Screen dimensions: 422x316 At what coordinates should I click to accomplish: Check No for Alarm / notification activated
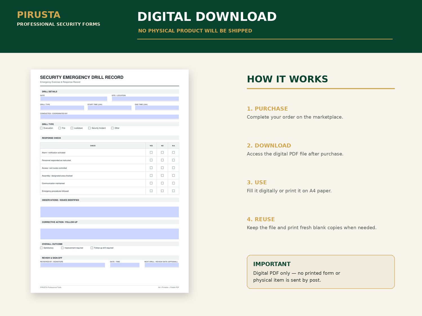(x=162, y=153)
